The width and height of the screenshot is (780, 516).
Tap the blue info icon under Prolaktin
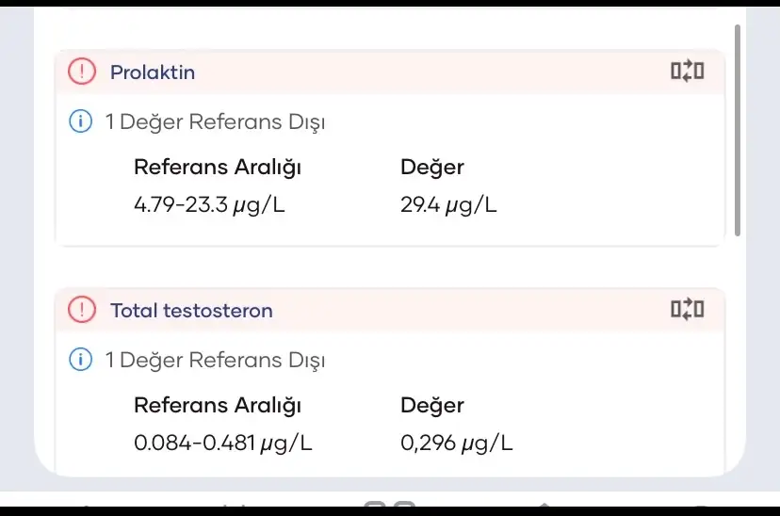coord(81,121)
